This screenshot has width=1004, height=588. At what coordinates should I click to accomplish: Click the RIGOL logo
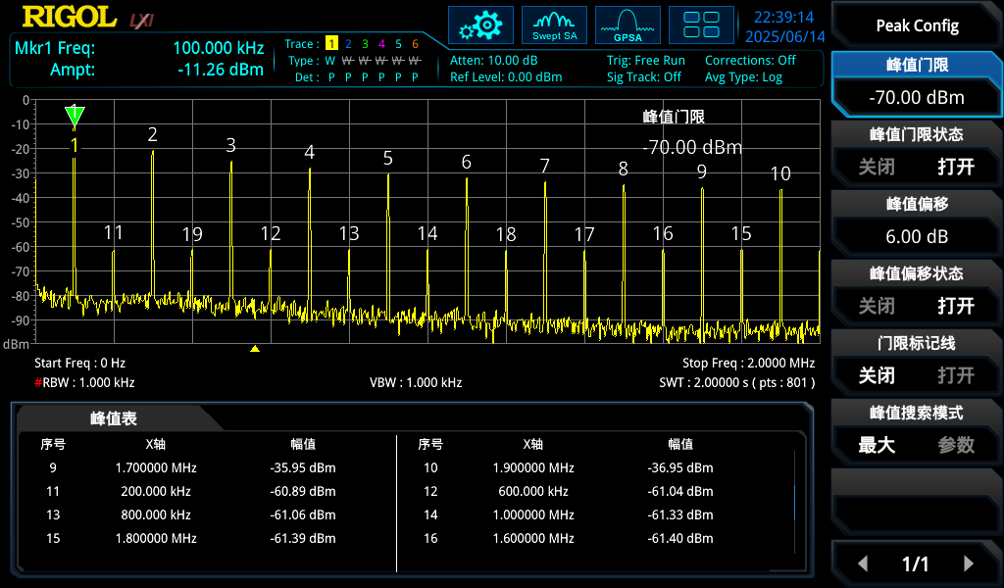pyautogui.click(x=70, y=18)
